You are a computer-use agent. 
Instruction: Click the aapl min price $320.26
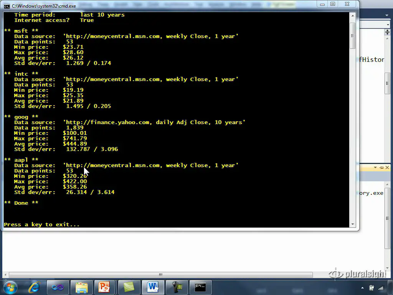(x=75, y=176)
